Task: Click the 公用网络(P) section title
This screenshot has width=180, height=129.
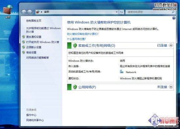Action: coord(87,87)
